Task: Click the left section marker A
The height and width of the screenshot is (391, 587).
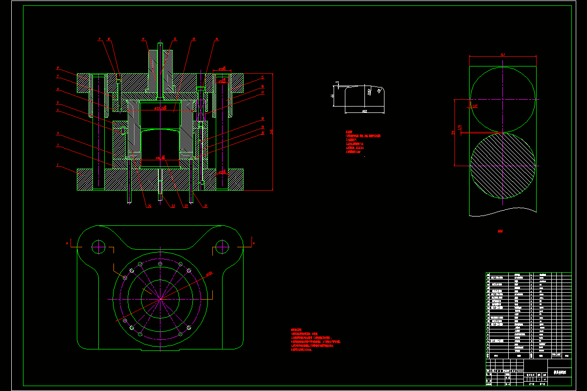Action: click(x=68, y=242)
